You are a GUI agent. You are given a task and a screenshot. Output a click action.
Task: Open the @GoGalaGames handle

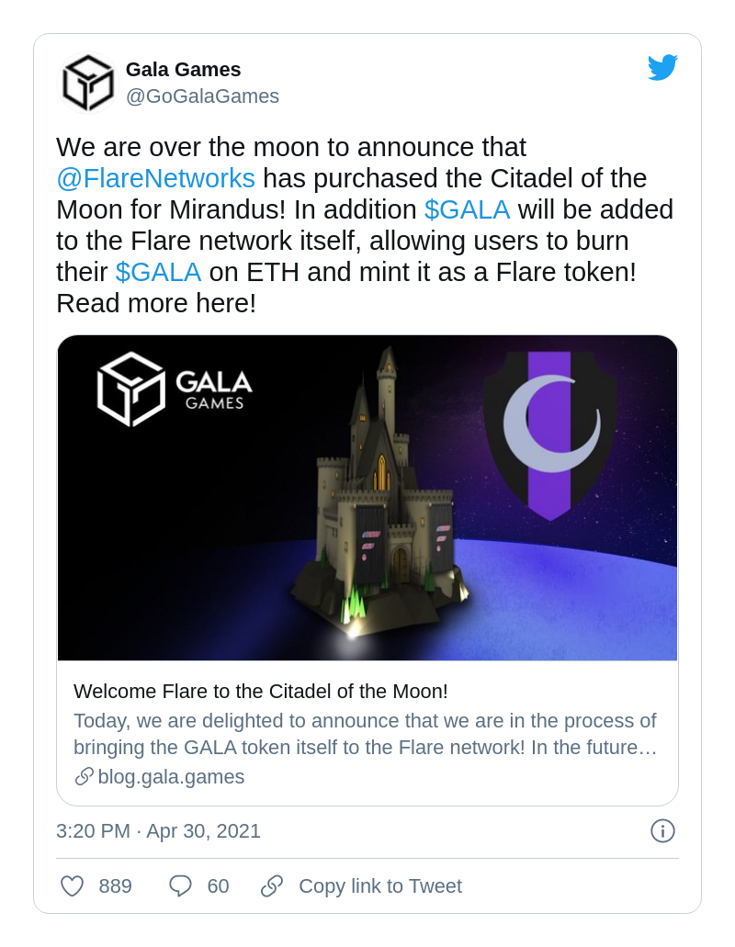tap(202, 96)
